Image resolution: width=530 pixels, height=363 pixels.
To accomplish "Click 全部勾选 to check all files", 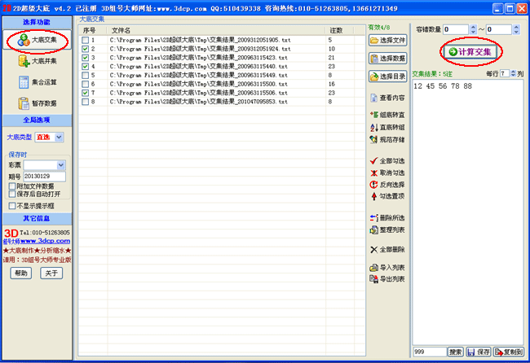I will point(386,161).
